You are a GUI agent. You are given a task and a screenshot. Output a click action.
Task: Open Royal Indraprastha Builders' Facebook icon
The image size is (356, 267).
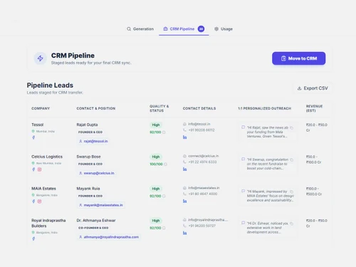coord(33,239)
